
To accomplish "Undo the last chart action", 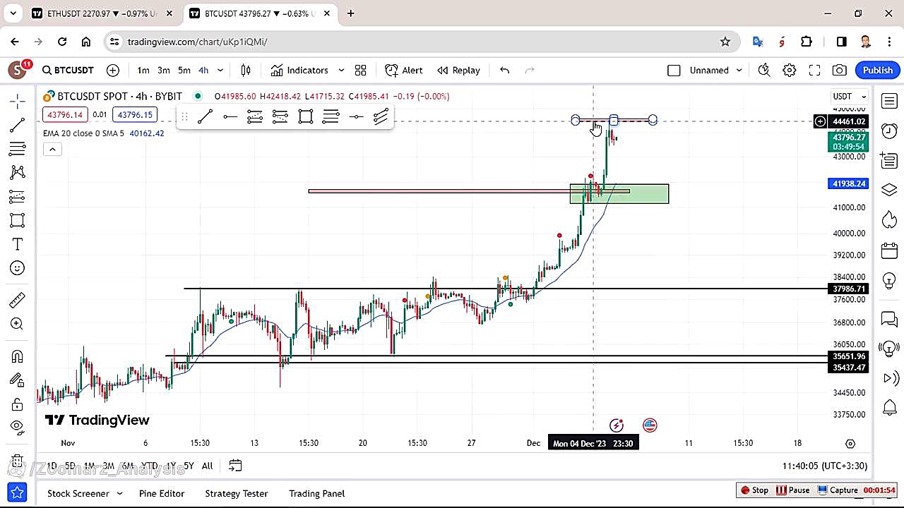I will (x=504, y=70).
